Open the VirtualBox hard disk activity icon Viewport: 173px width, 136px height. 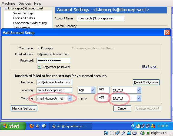tap(106, 133)
